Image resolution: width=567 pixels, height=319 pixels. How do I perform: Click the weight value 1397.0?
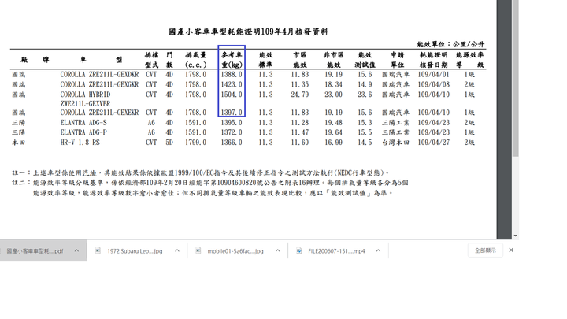pos(232,113)
